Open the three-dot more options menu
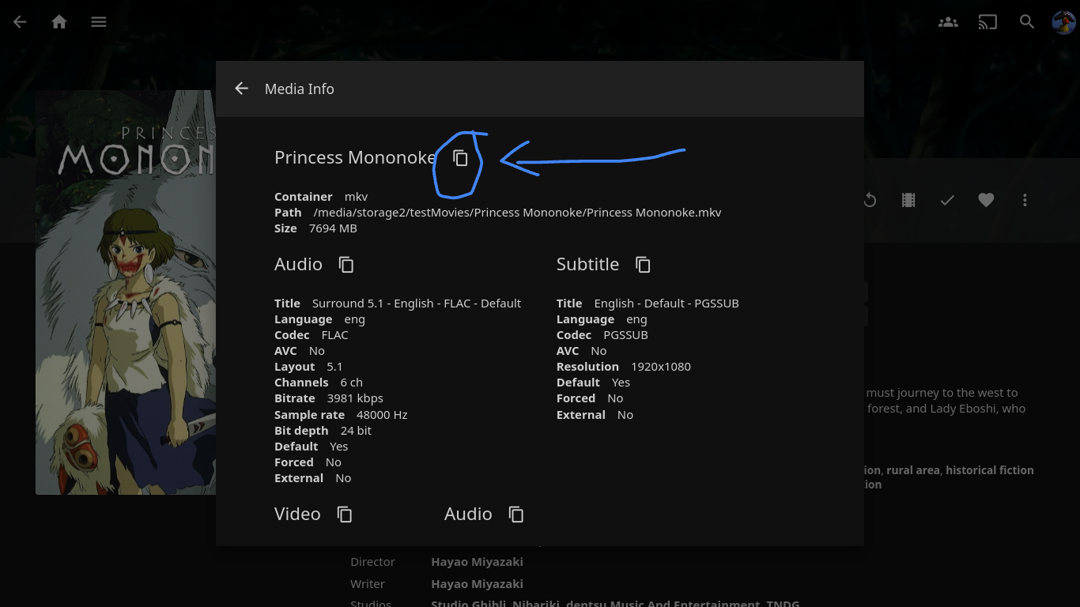The width and height of the screenshot is (1080, 607). [x=1025, y=201]
